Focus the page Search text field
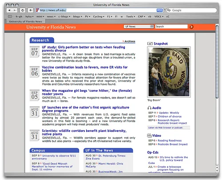The height and width of the screenshot is (180, 222). click(171, 26)
